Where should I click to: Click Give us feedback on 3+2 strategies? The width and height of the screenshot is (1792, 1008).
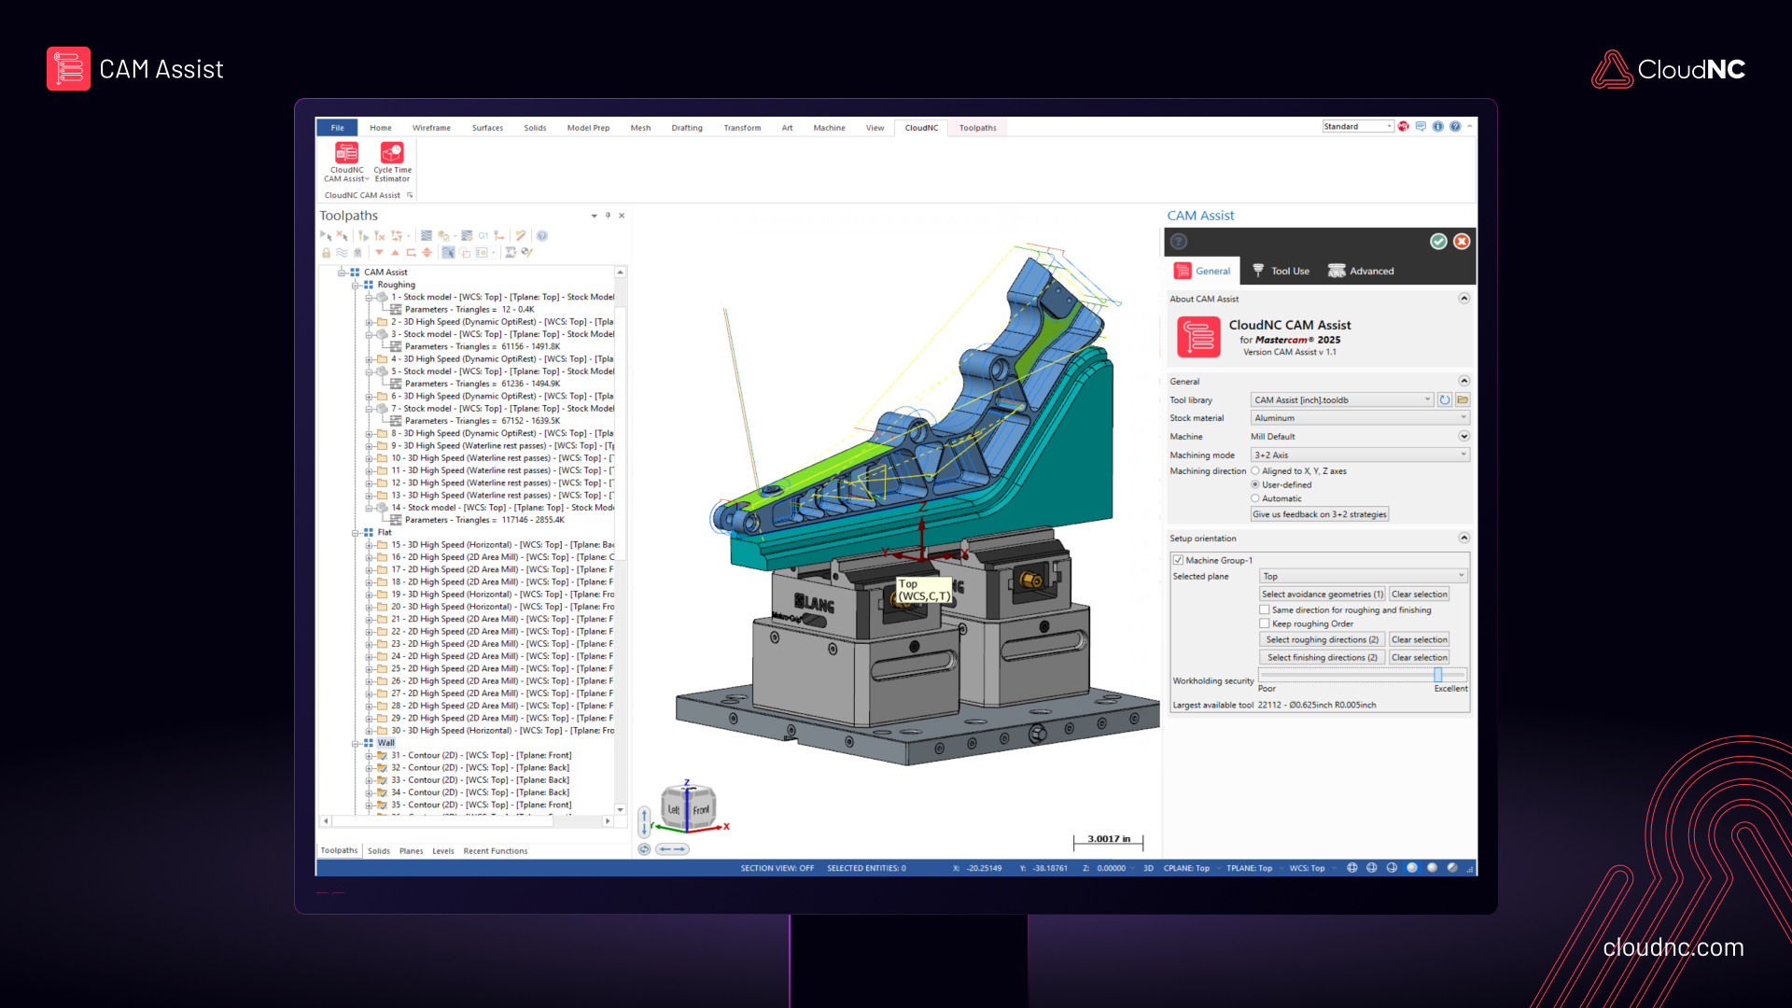click(x=1319, y=513)
